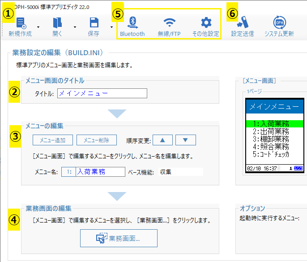Click the ベース機能 field showing 収集
The image size is (307, 262).
click(x=181, y=172)
